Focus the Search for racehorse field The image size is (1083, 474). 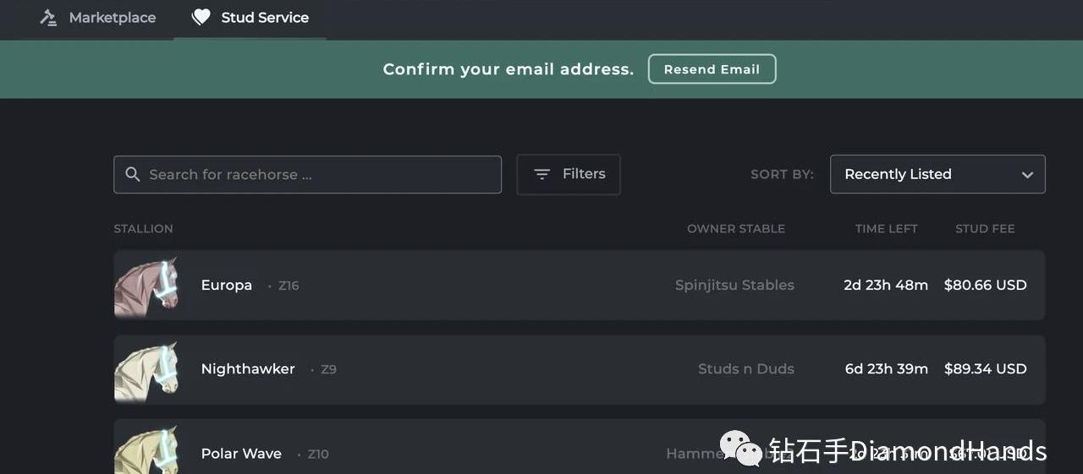317,174
